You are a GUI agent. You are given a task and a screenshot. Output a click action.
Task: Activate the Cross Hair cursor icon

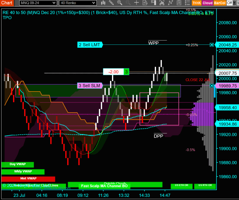(x=137, y=3)
